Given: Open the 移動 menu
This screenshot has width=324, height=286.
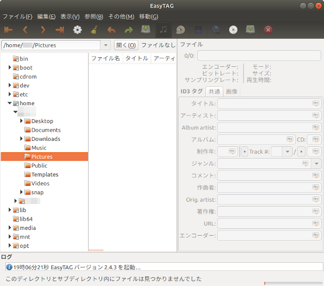Looking at the screenshot, I should 148,17.
